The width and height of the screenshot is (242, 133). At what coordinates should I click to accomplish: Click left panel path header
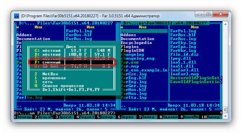tap(66, 23)
